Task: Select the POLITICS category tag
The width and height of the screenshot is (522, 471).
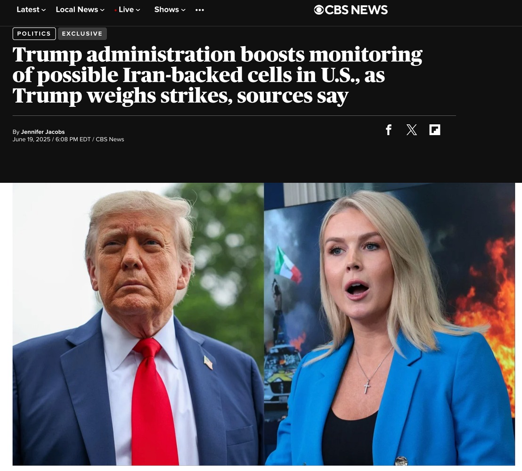Action: (x=34, y=33)
